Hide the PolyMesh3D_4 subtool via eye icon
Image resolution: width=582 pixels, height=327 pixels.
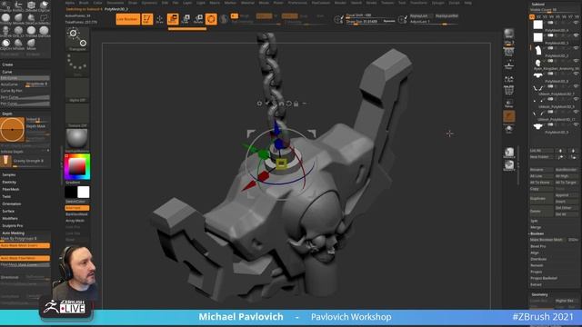tap(576, 23)
